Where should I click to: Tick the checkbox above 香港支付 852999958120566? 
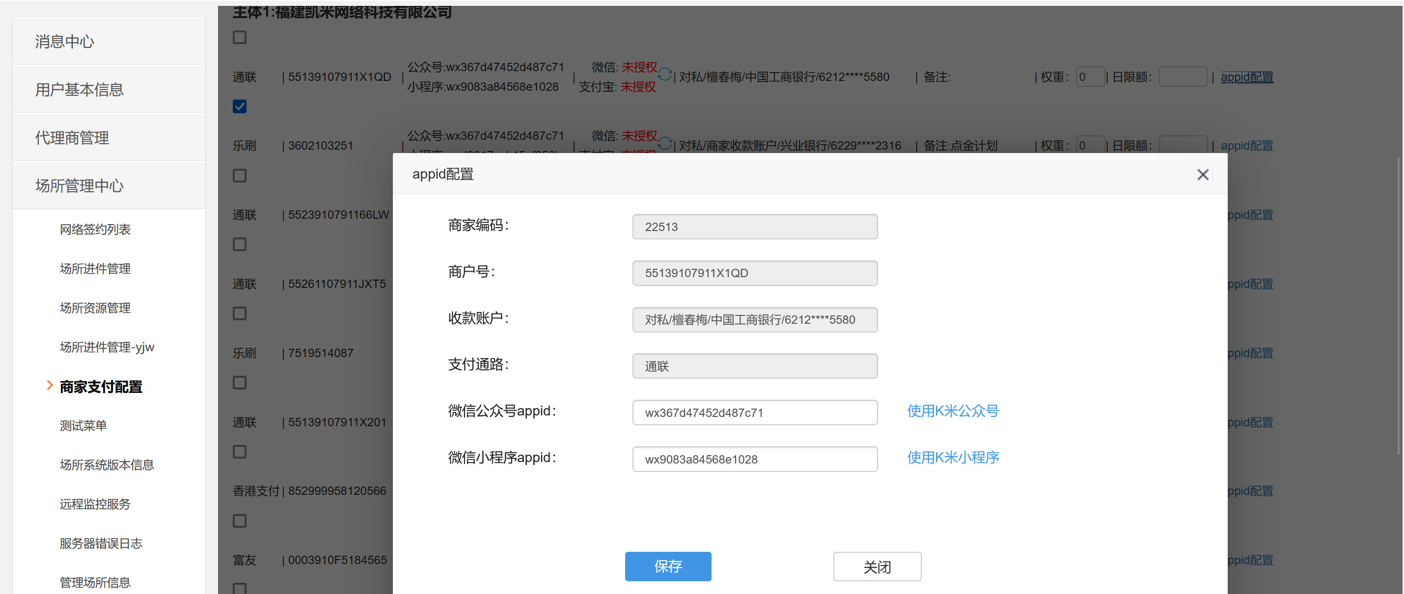point(240,452)
